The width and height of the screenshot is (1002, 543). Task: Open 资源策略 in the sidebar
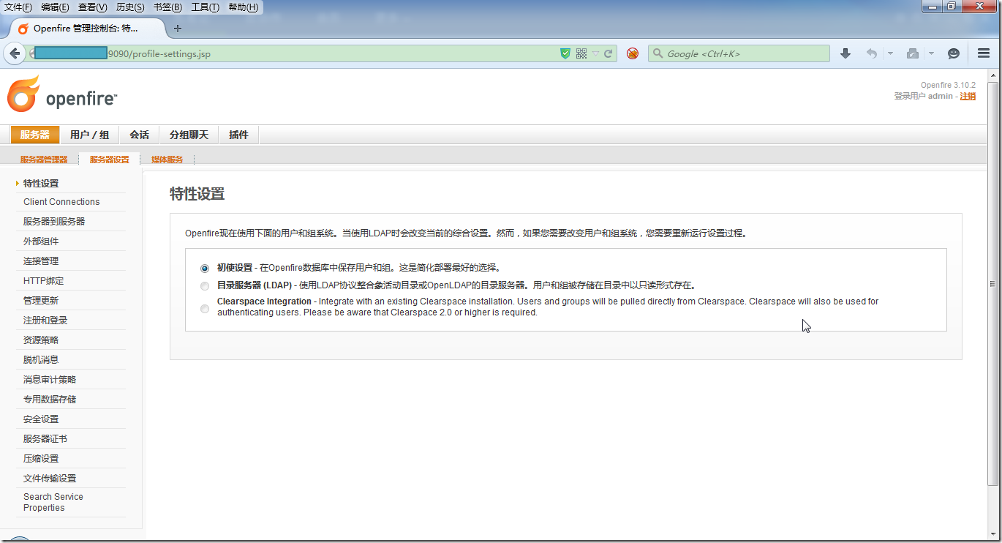[x=41, y=340]
